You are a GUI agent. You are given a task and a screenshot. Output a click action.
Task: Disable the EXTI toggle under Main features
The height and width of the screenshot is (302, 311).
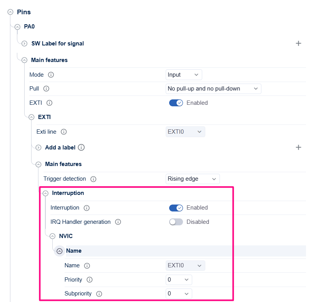(176, 103)
